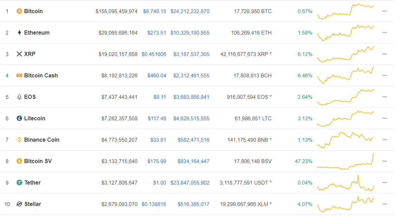The image size is (399, 216).
Task: Open the Stellar coin name link
Action: point(33,204)
